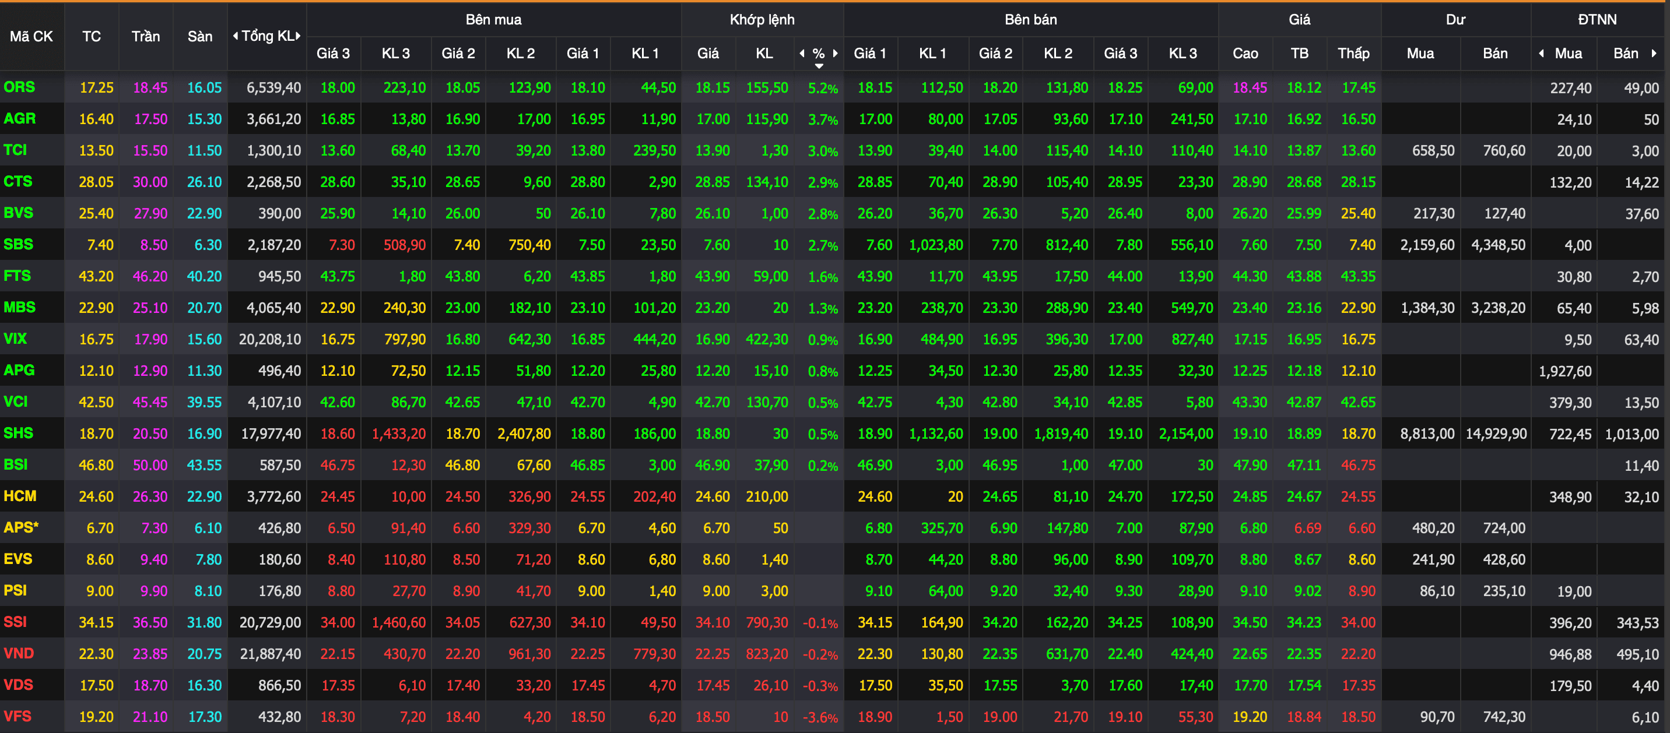Open the BSI stock symbol
Image resolution: width=1670 pixels, height=733 pixels.
[x=16, y=465]
